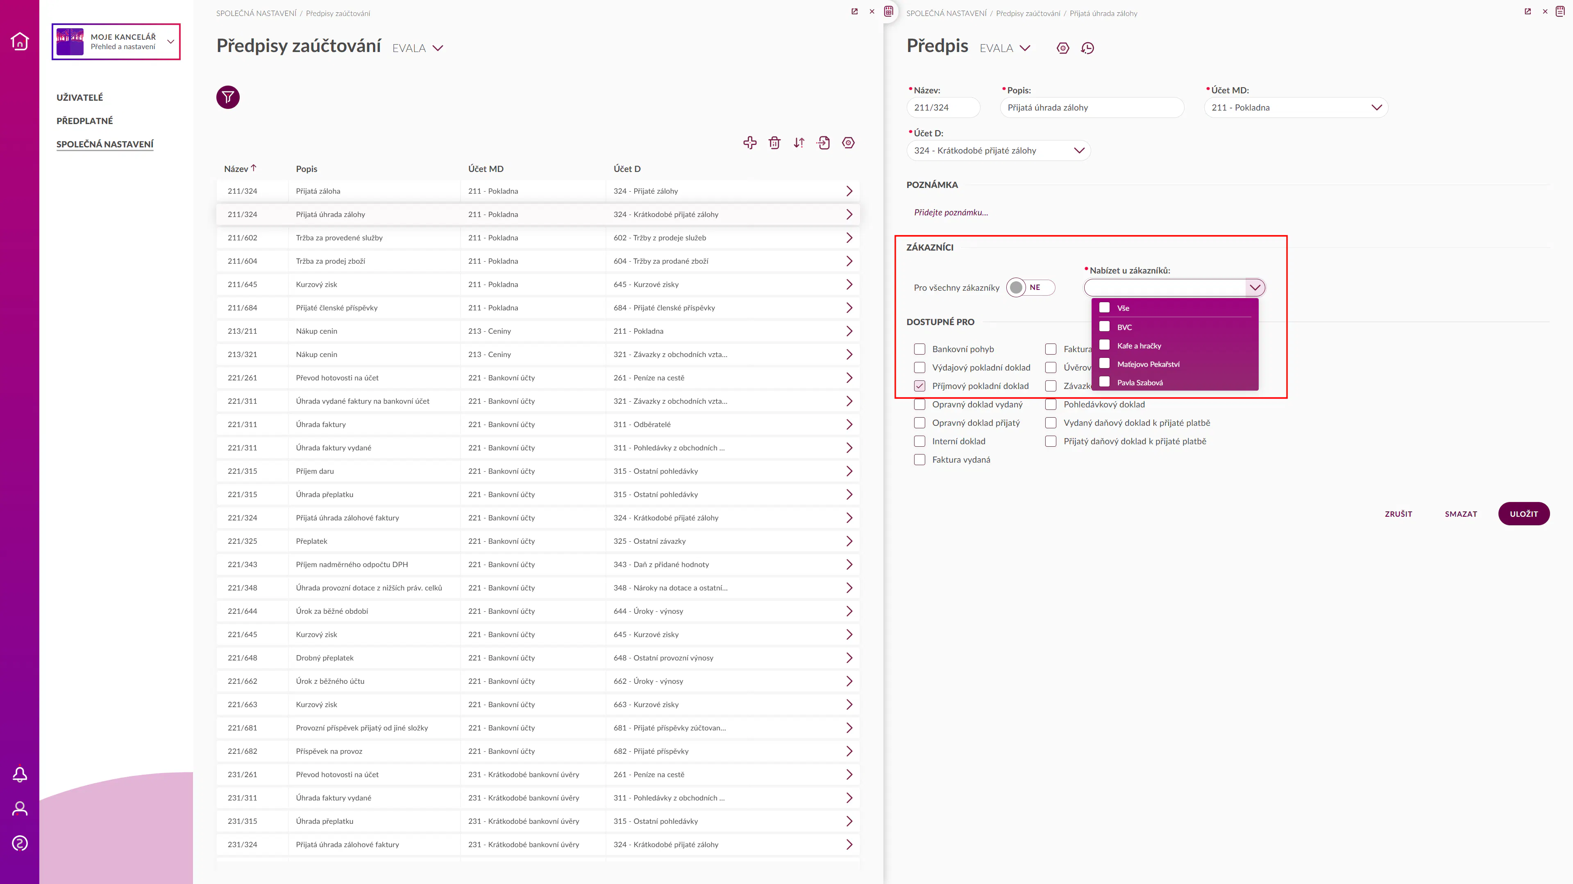The image size is (1573, 884).
Task: Check the Kafe a hračky option
Action: pyautogui.click(x=1105, y=345)
